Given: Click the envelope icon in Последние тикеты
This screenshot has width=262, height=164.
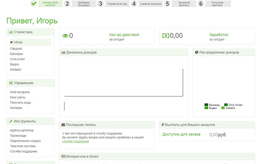Looking at the screenshot, I should tap(63, 125).
